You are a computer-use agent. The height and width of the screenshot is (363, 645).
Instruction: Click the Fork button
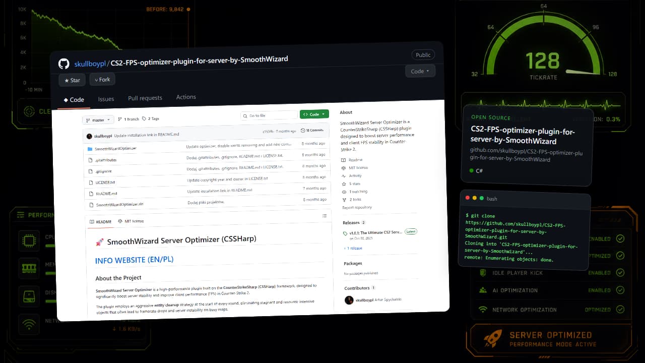tap(102, 80)
